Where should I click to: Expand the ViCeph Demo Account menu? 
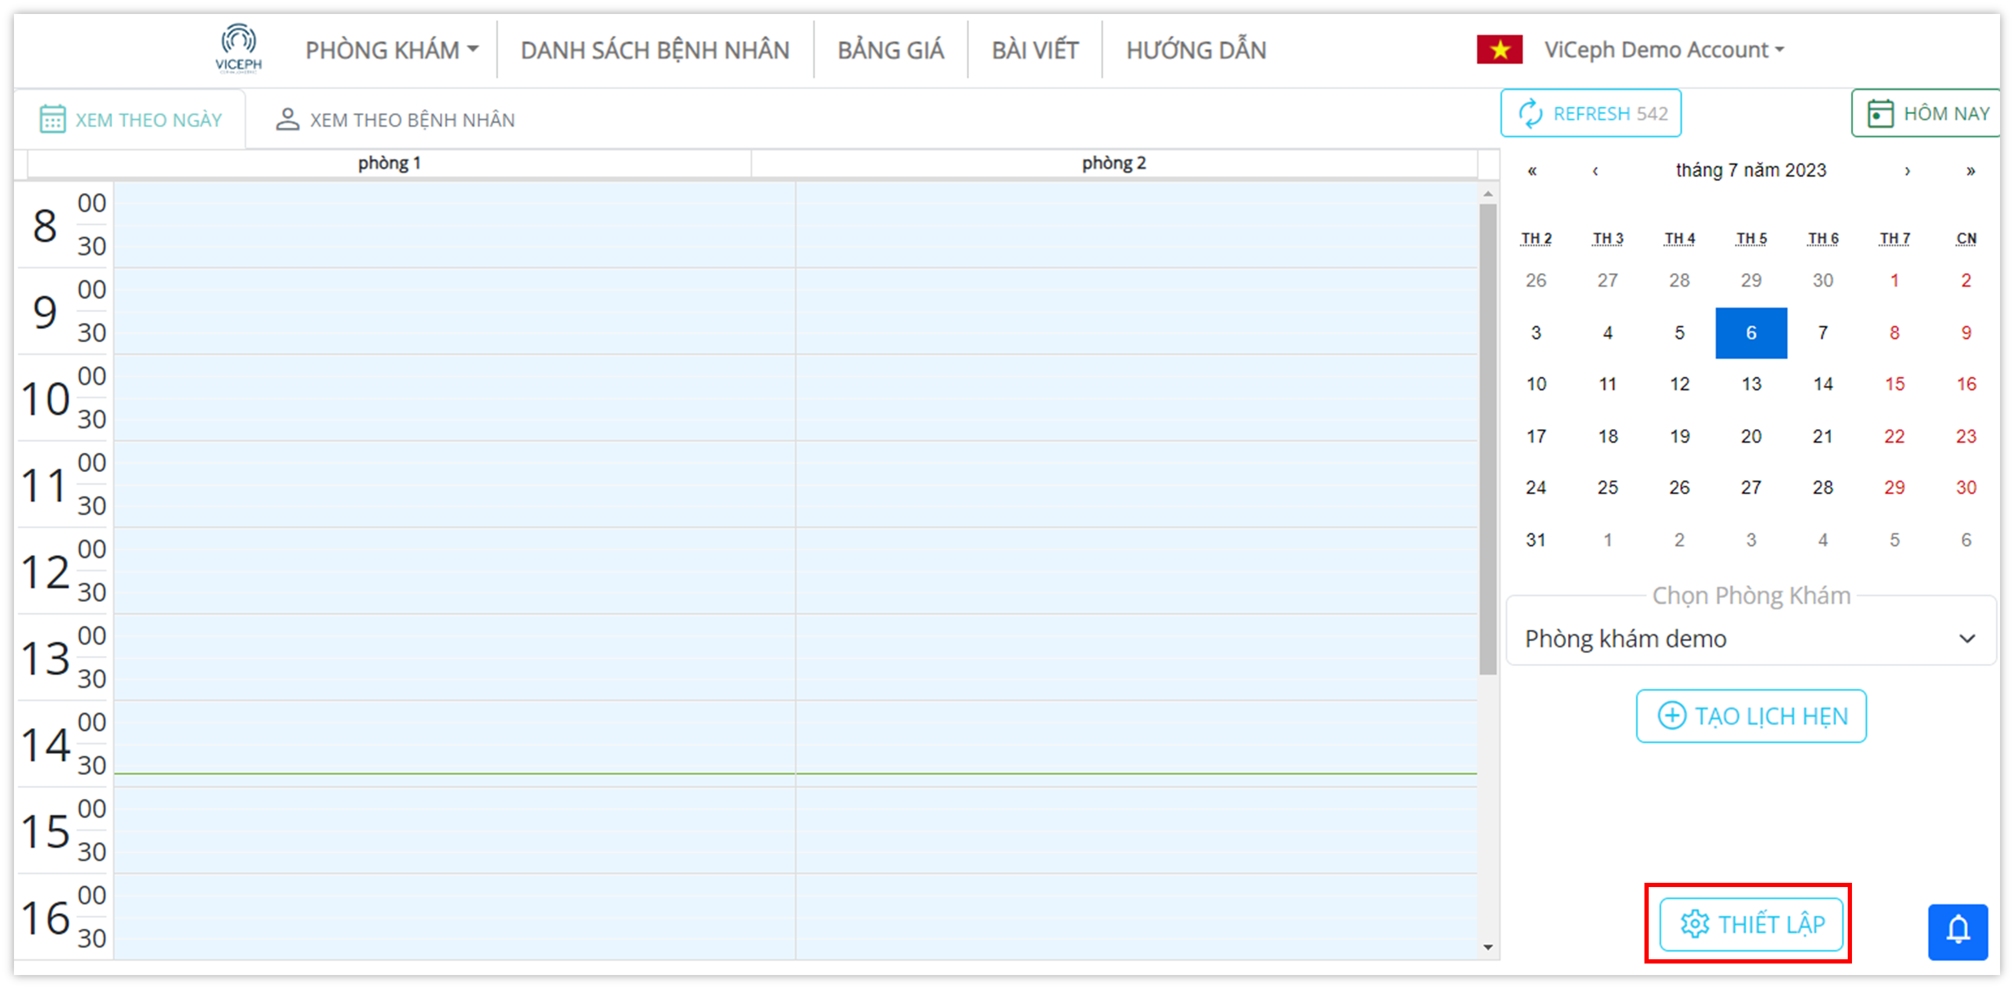pyautogui.click(x=1664, y=49)
